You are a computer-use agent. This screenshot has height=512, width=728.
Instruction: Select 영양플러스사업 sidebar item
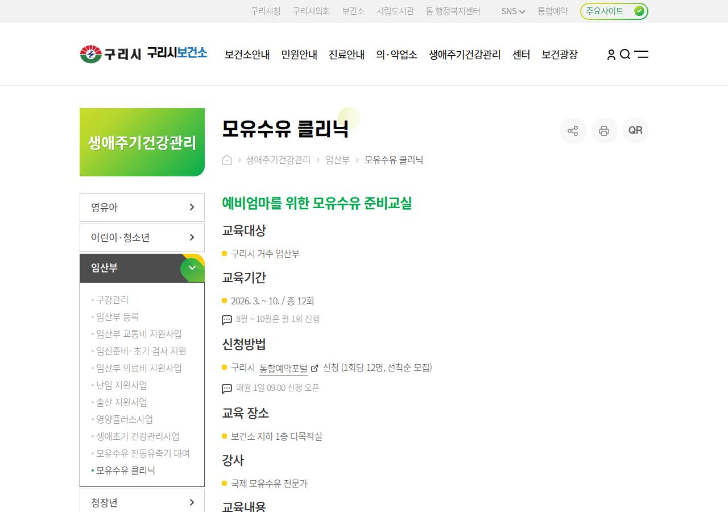coord(124,419)
